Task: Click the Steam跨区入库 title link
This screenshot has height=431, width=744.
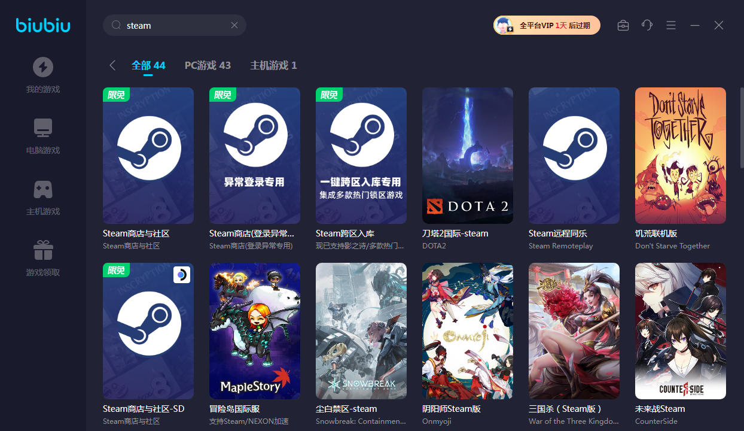Action: [x=344, y=233]
